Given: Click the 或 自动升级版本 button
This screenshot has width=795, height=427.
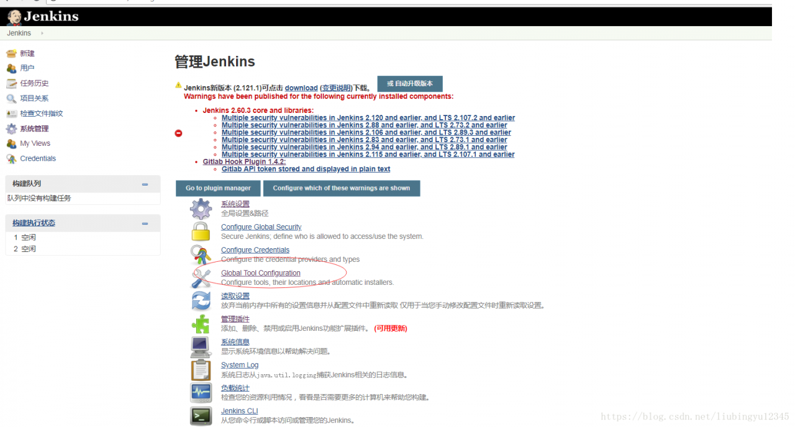Looking at the screenshot, I should pos(410,84).
